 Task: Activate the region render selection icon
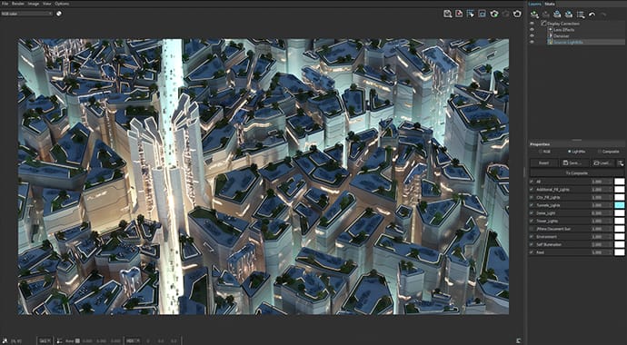[471, 14]
